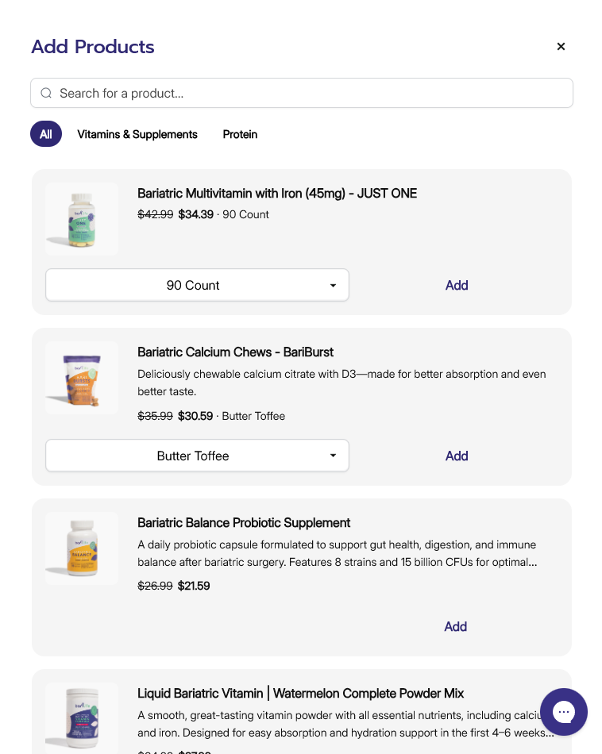Click the Balance Probiotic bottle image
Screen dimensions: 602x754
coord(82,548)
